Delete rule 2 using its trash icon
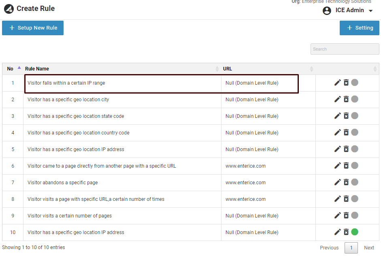This screenshot has width=381, height=260. point(346,99)
